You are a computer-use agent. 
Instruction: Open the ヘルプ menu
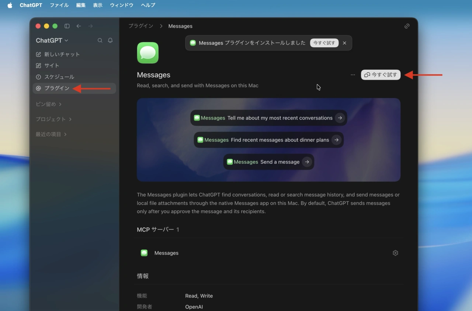(x=148, y=5)
